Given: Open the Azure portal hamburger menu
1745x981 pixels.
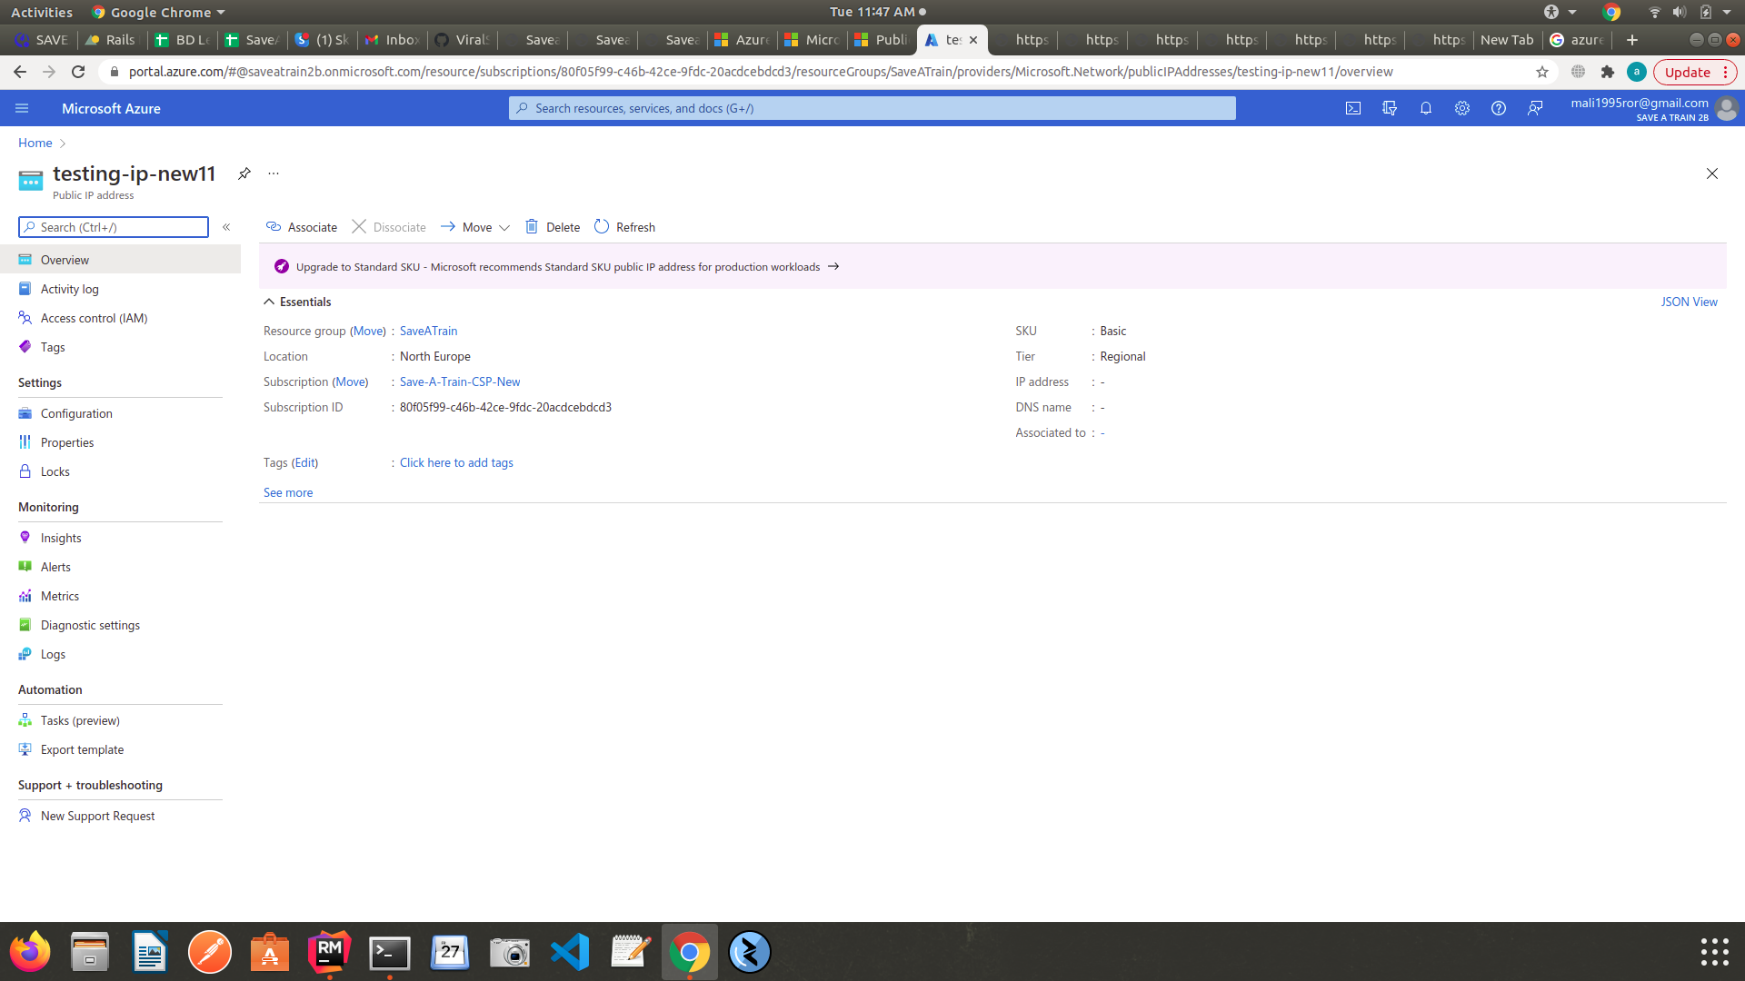Looking at the screenshot, I should click(22, 108).
